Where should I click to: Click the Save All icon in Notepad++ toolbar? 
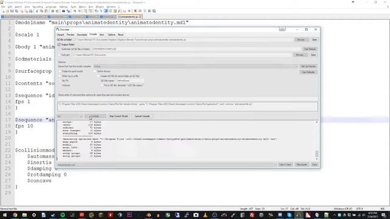click(x=16, y=11)
